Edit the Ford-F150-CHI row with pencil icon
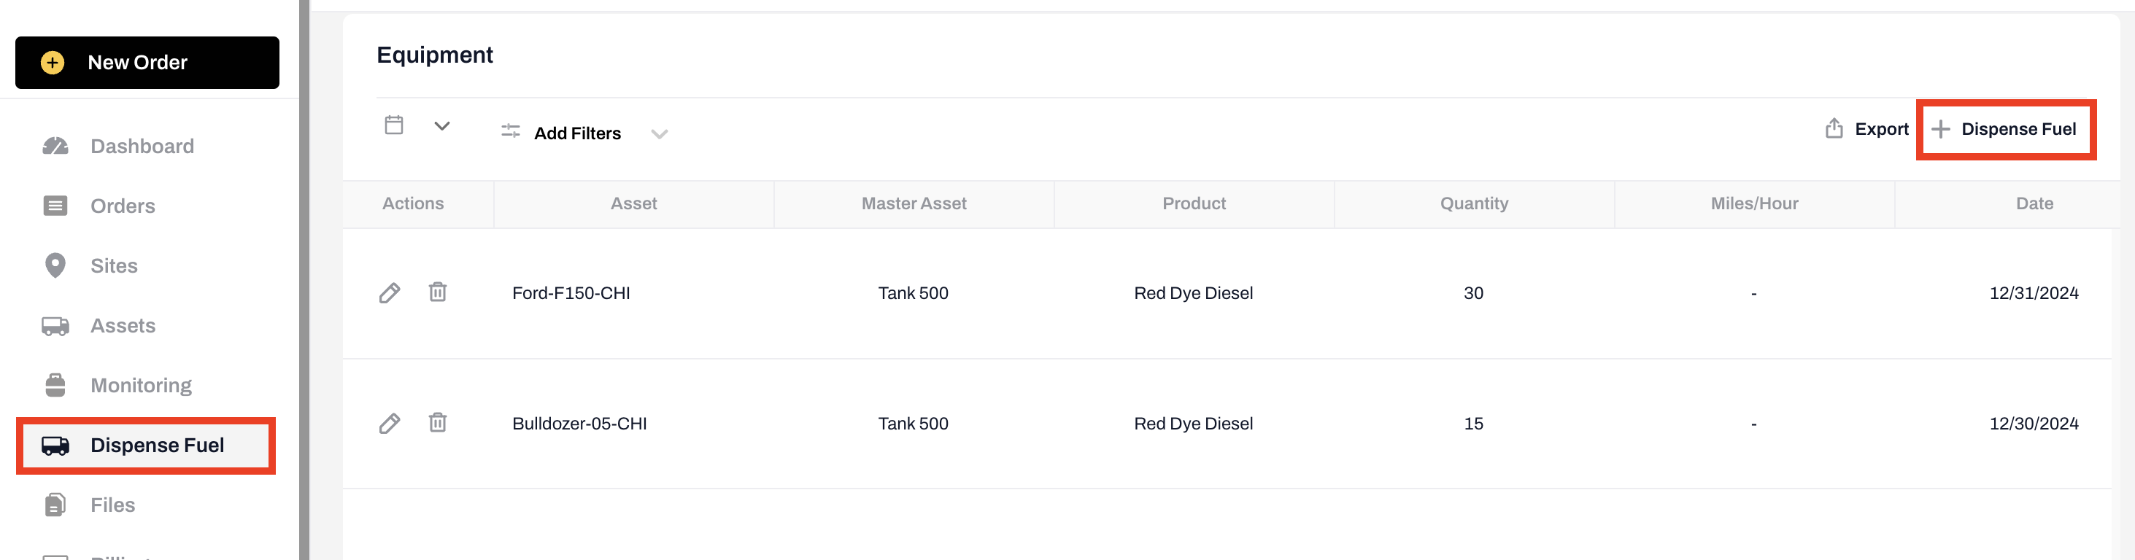The height and width of the screenshot is (560, 2135). point(390,293)
